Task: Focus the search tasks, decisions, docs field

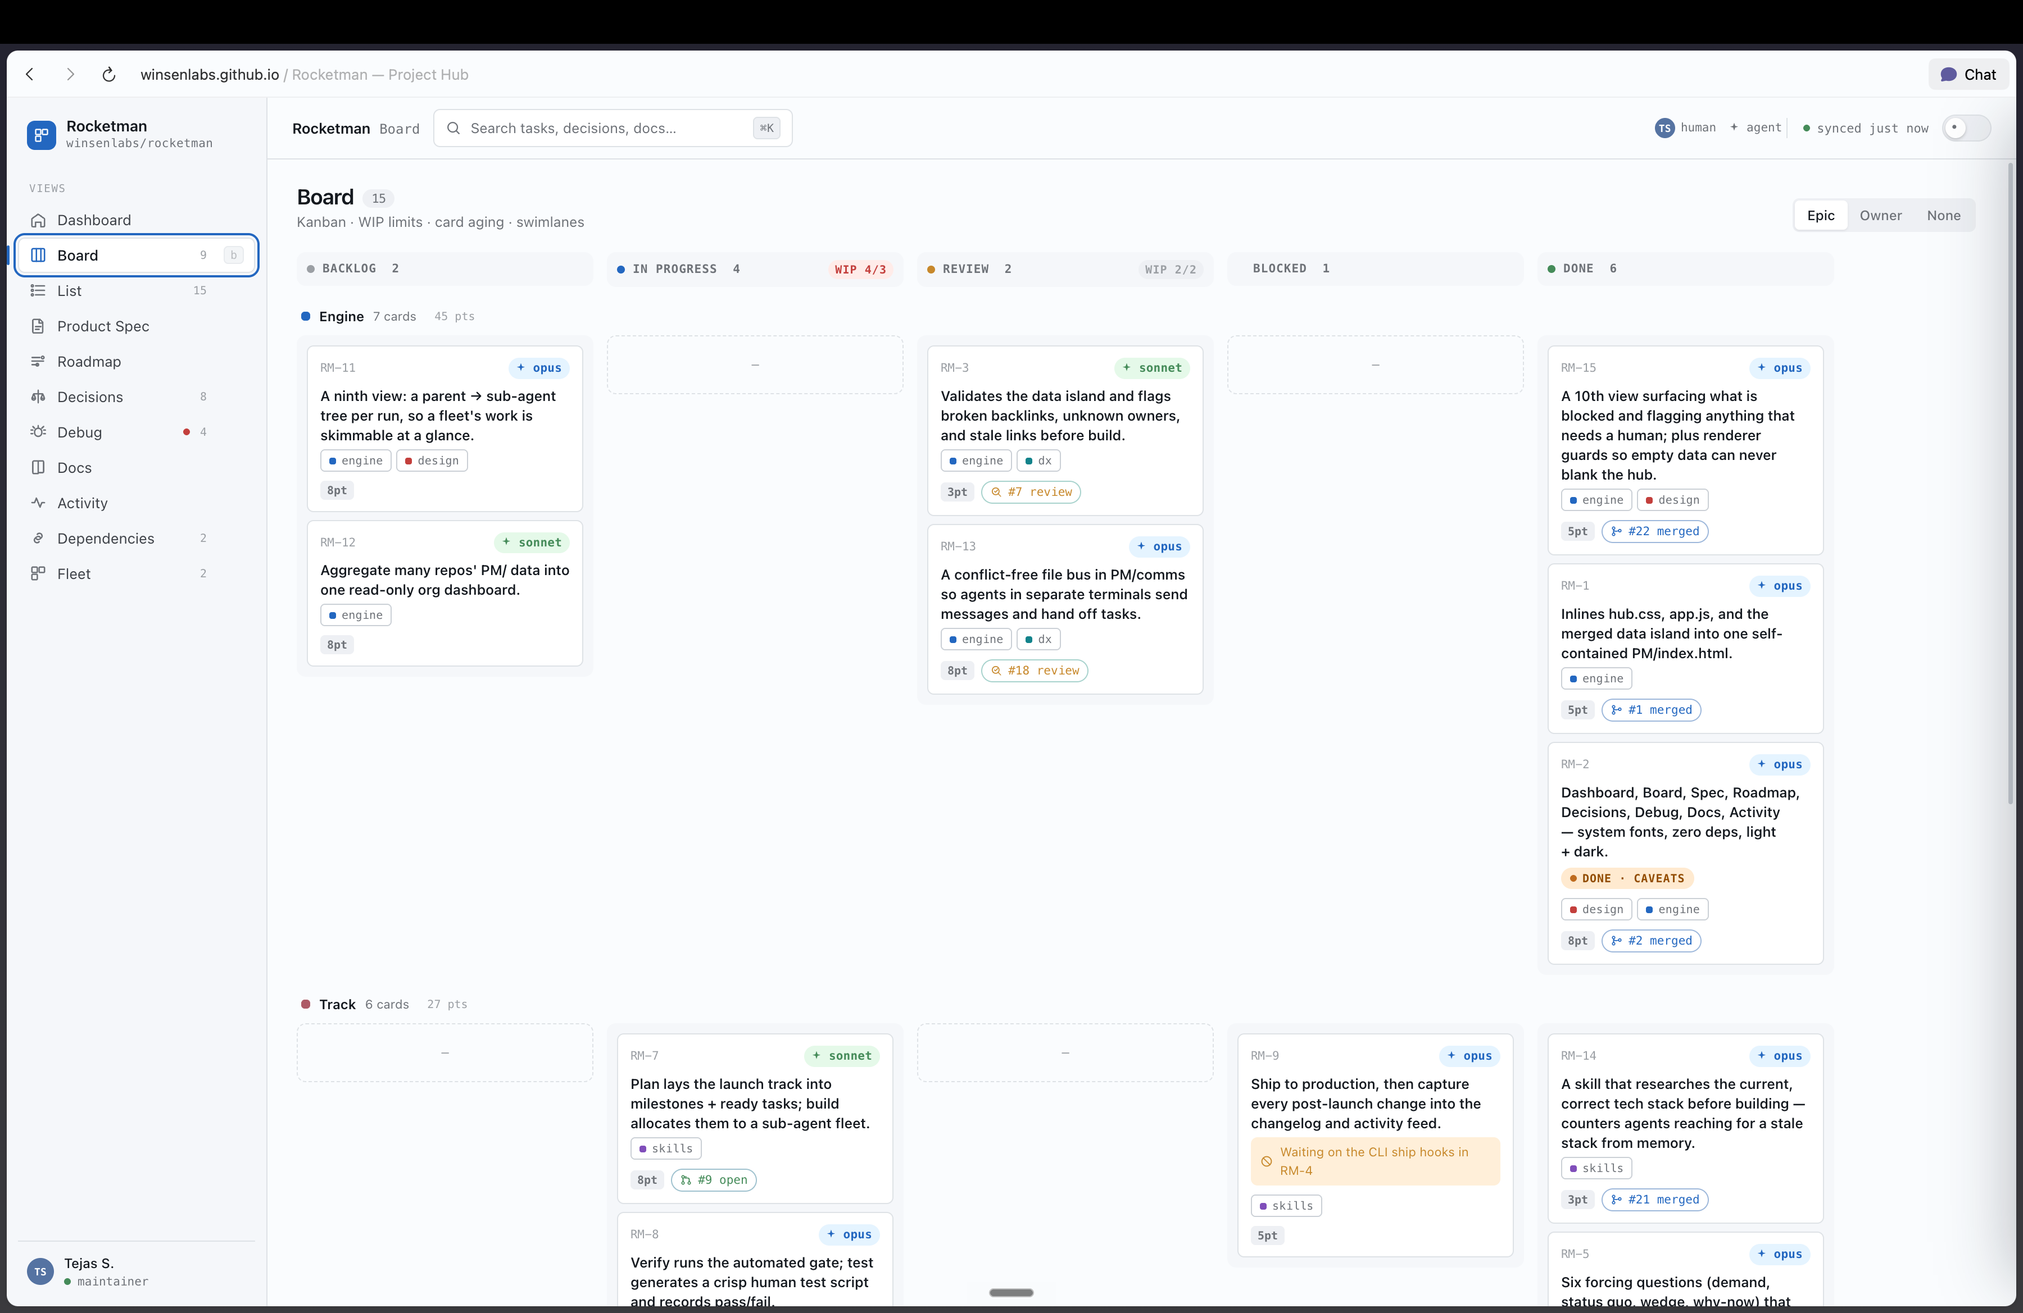Action: coord(613,128)
